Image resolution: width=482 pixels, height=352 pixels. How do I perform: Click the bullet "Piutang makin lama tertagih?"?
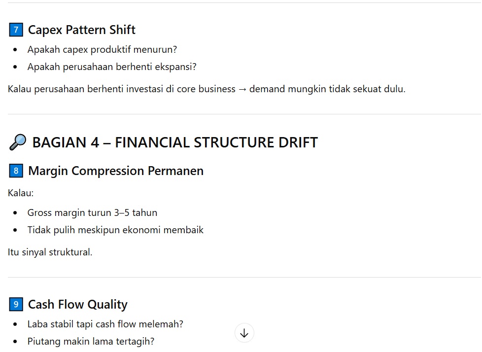pos(91,341)
